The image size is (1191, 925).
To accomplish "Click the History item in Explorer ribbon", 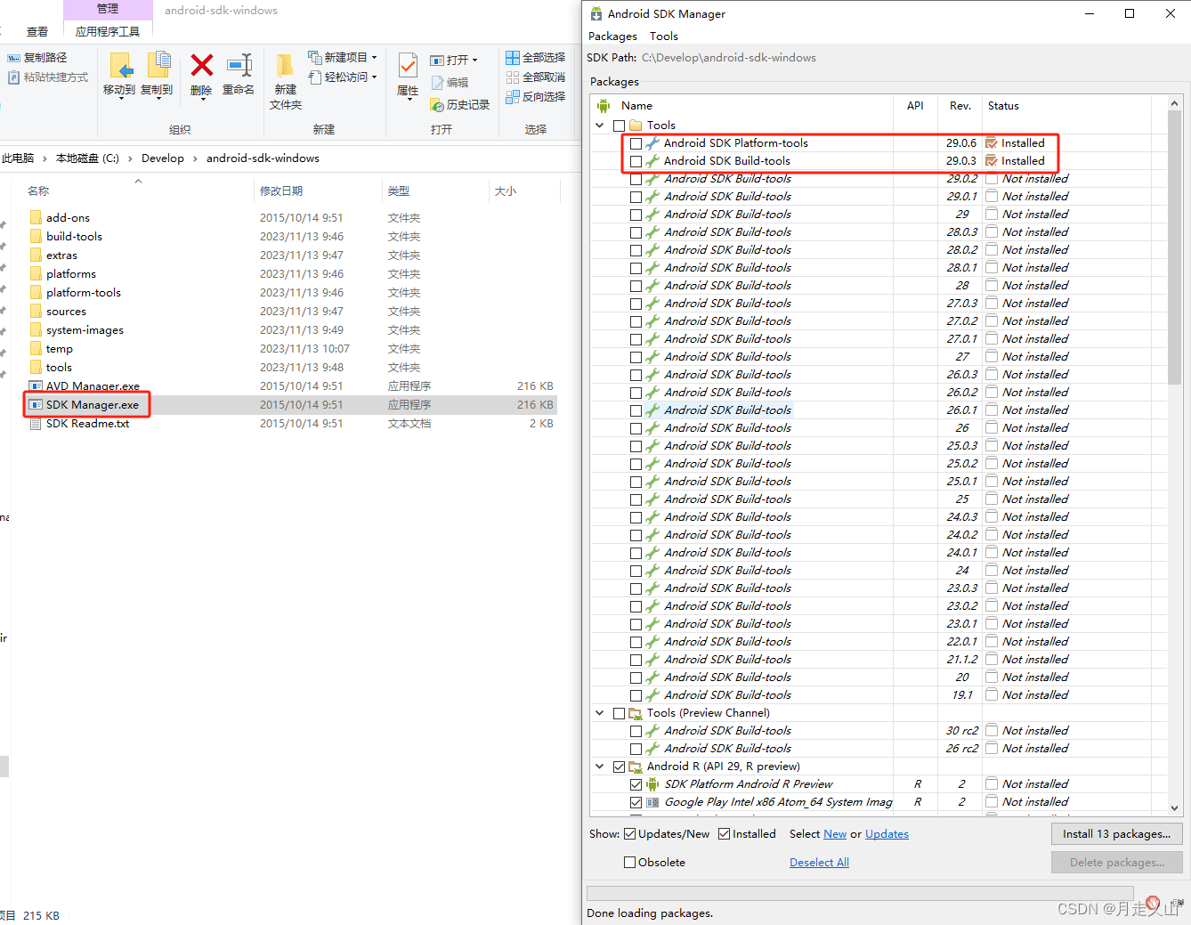I will pos(460,105).
